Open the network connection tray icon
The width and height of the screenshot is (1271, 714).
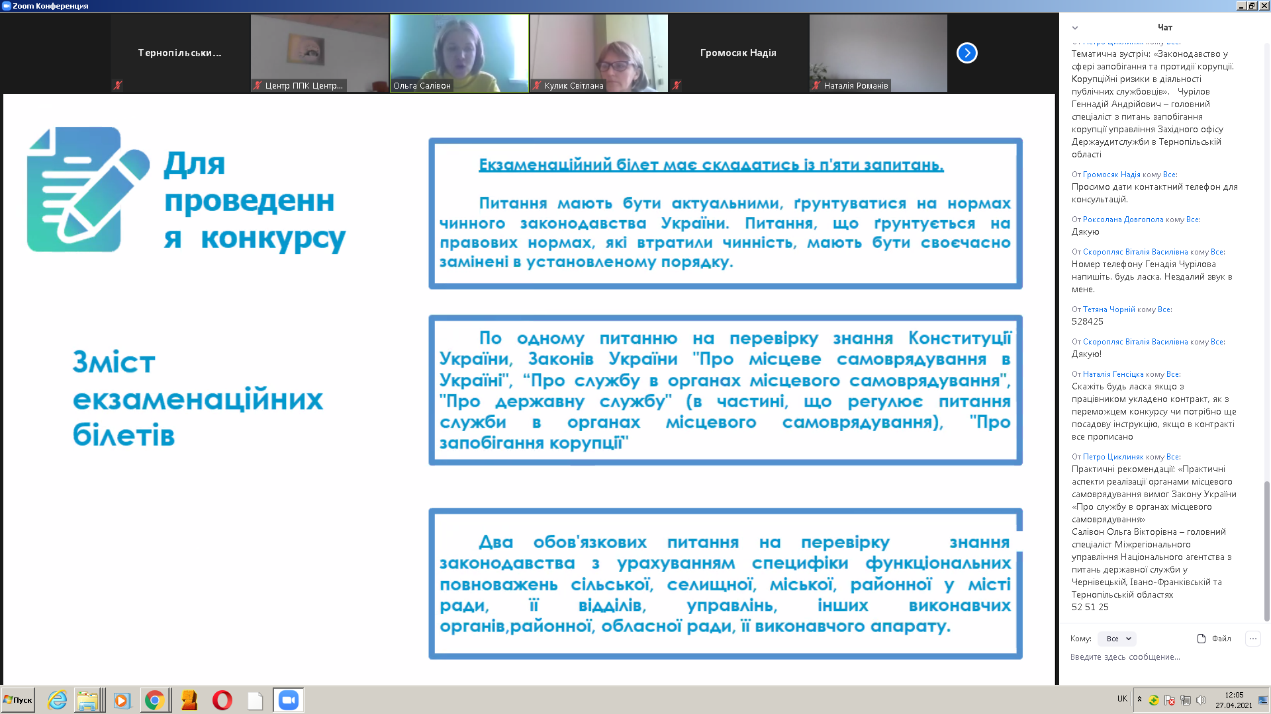[x=1186, y=700]
